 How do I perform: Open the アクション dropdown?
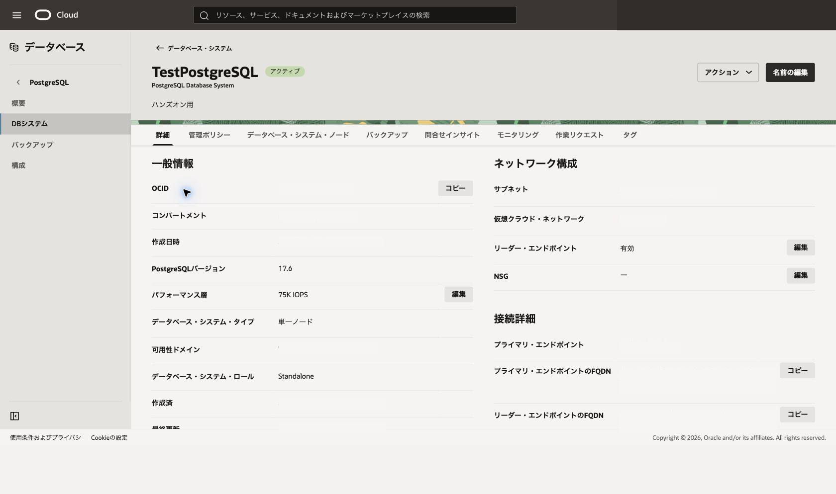click(x=728, y=73)
